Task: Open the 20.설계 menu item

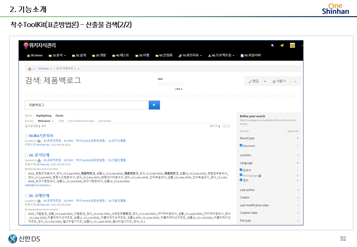Action: coord(79,56)
